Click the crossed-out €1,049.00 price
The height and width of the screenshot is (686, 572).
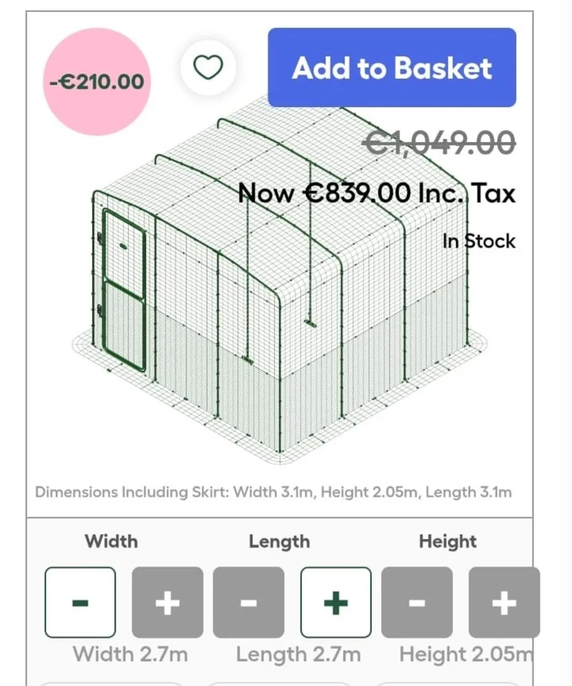(x=439, y=142)
